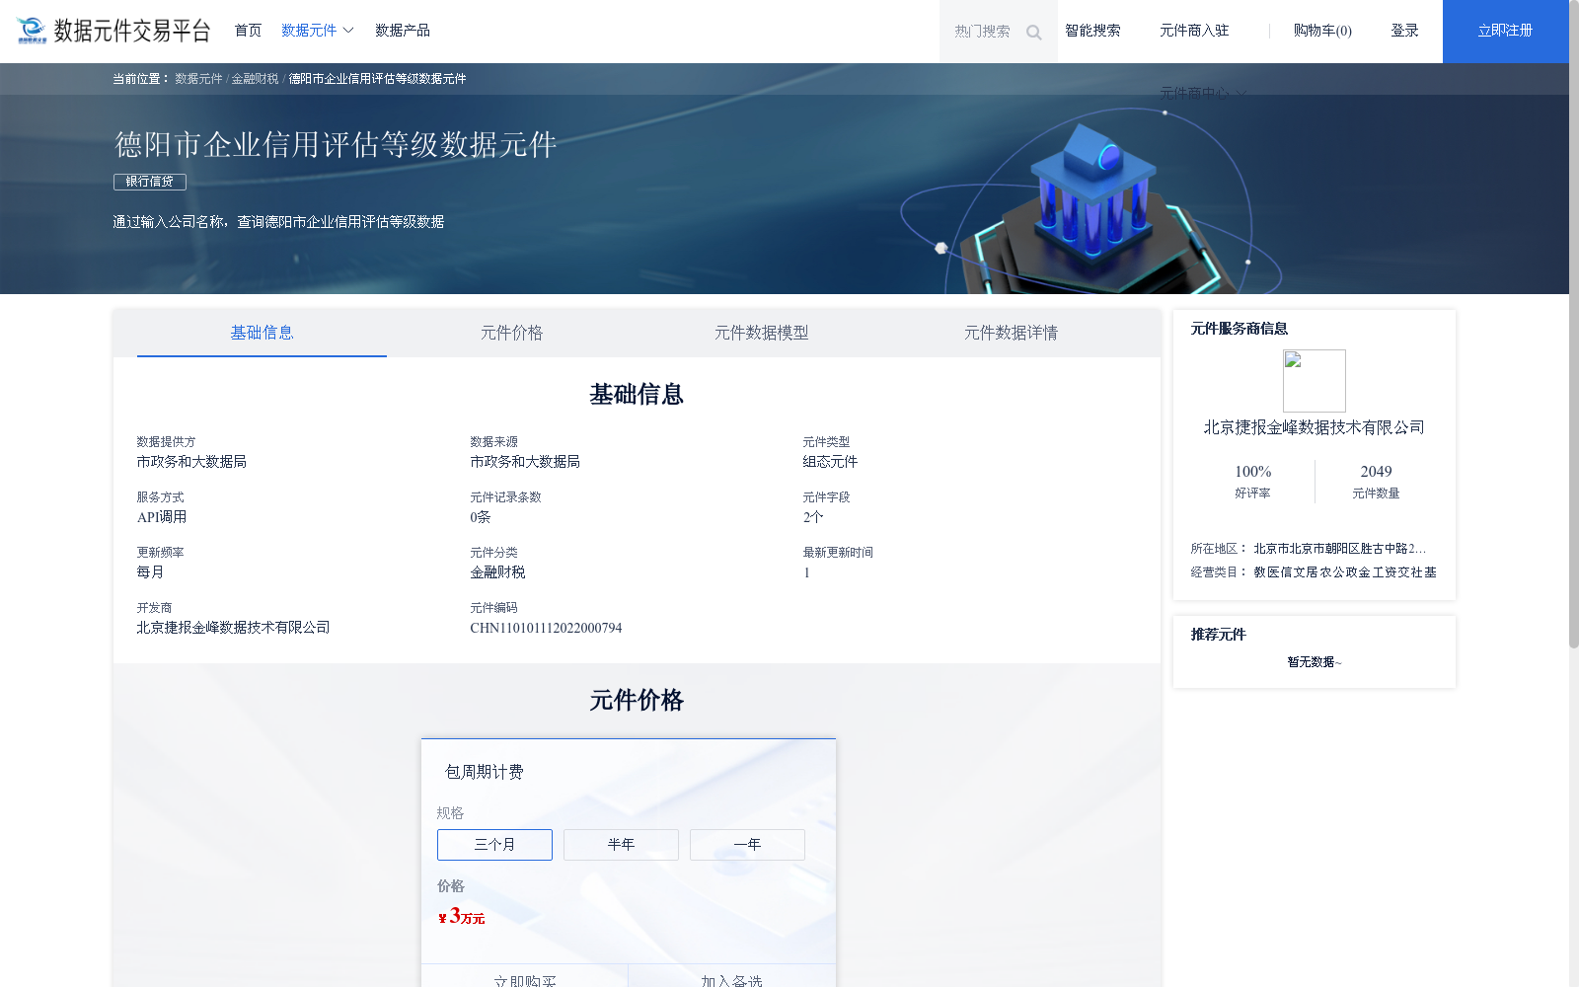The height and width of the screenshot is (987, 1579).
Task: Click the 加入备选 button
Action: point(731,980)
